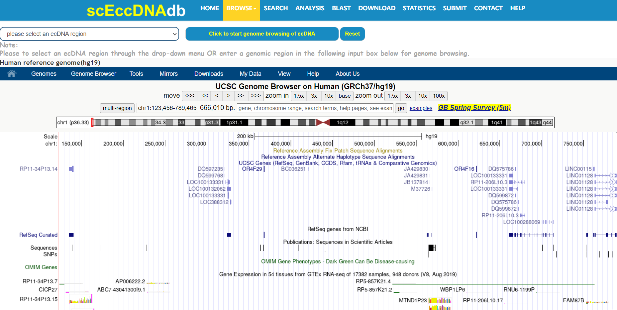This screenshot has height=310, width=617.
Task: Start genome browsing of ecDNA
Action: pos(262,34)
